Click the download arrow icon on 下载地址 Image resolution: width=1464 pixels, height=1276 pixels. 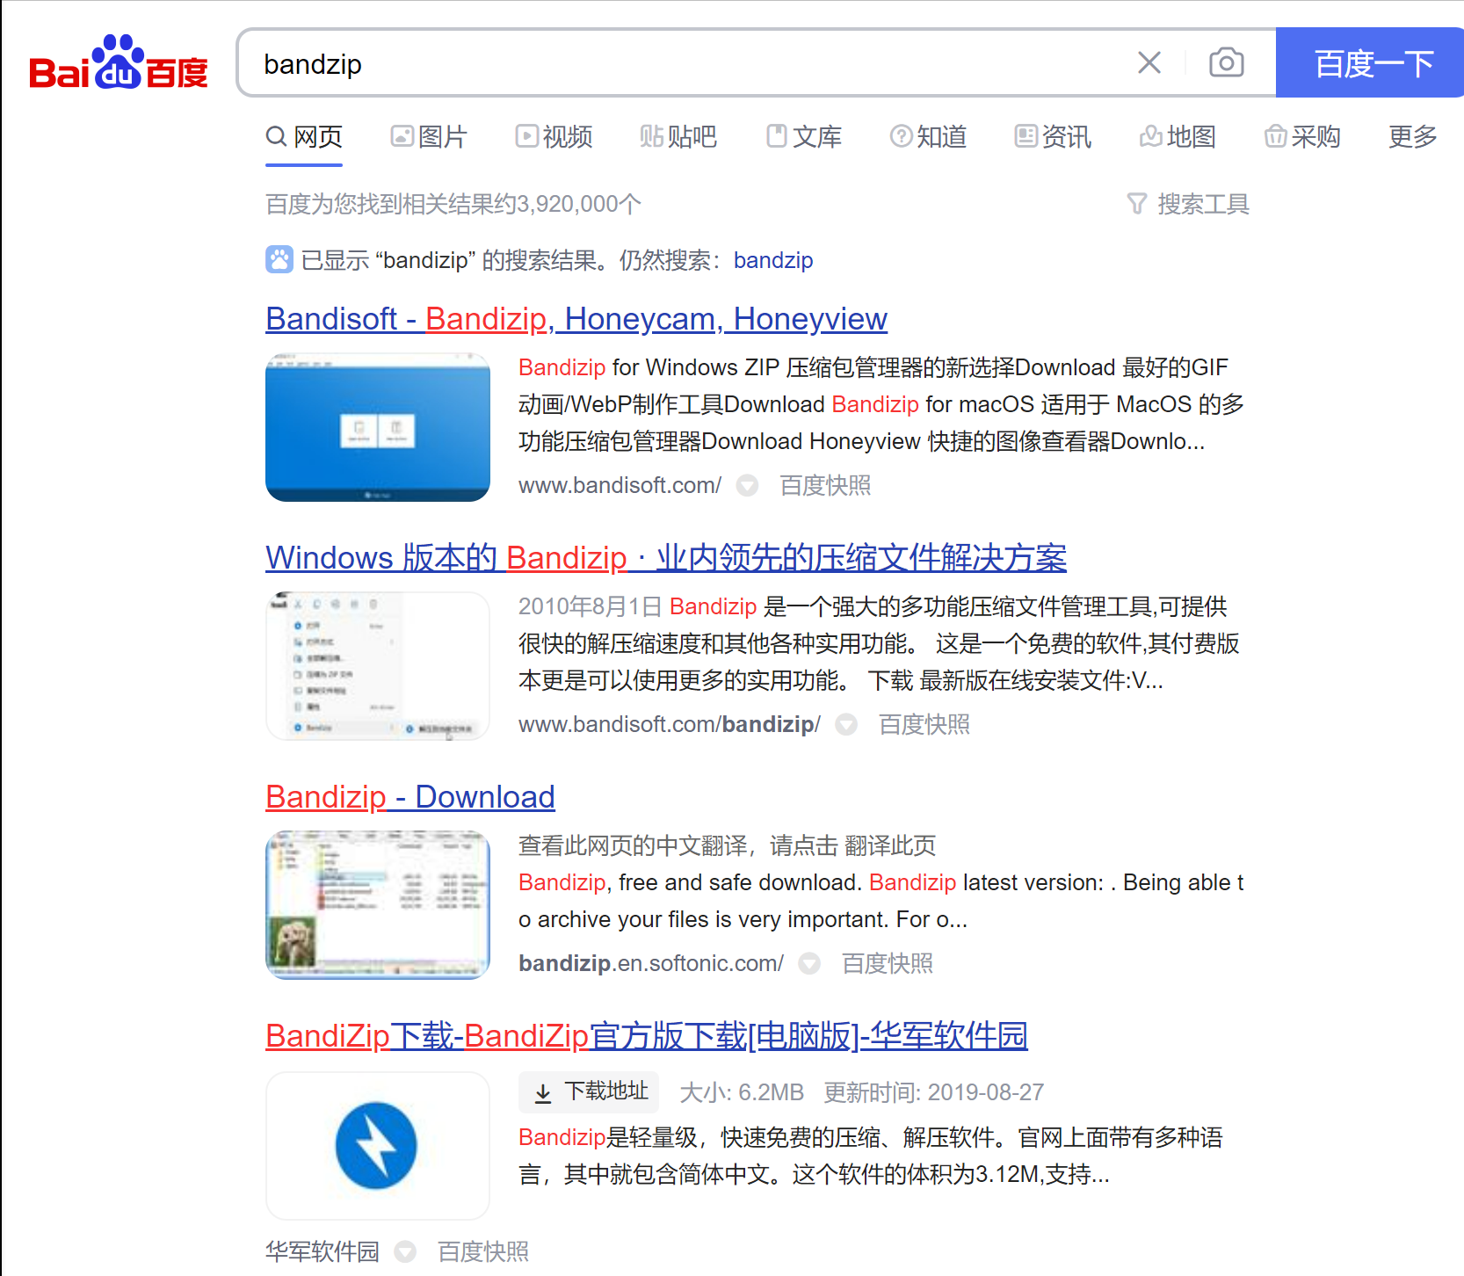(543, 1092)
